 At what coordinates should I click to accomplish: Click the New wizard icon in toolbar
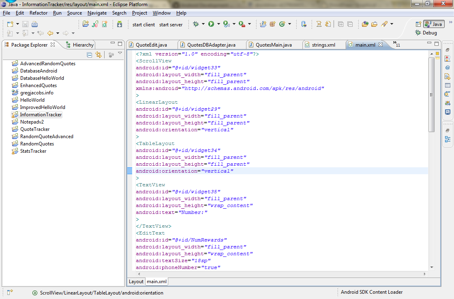(x=10, y=24)
